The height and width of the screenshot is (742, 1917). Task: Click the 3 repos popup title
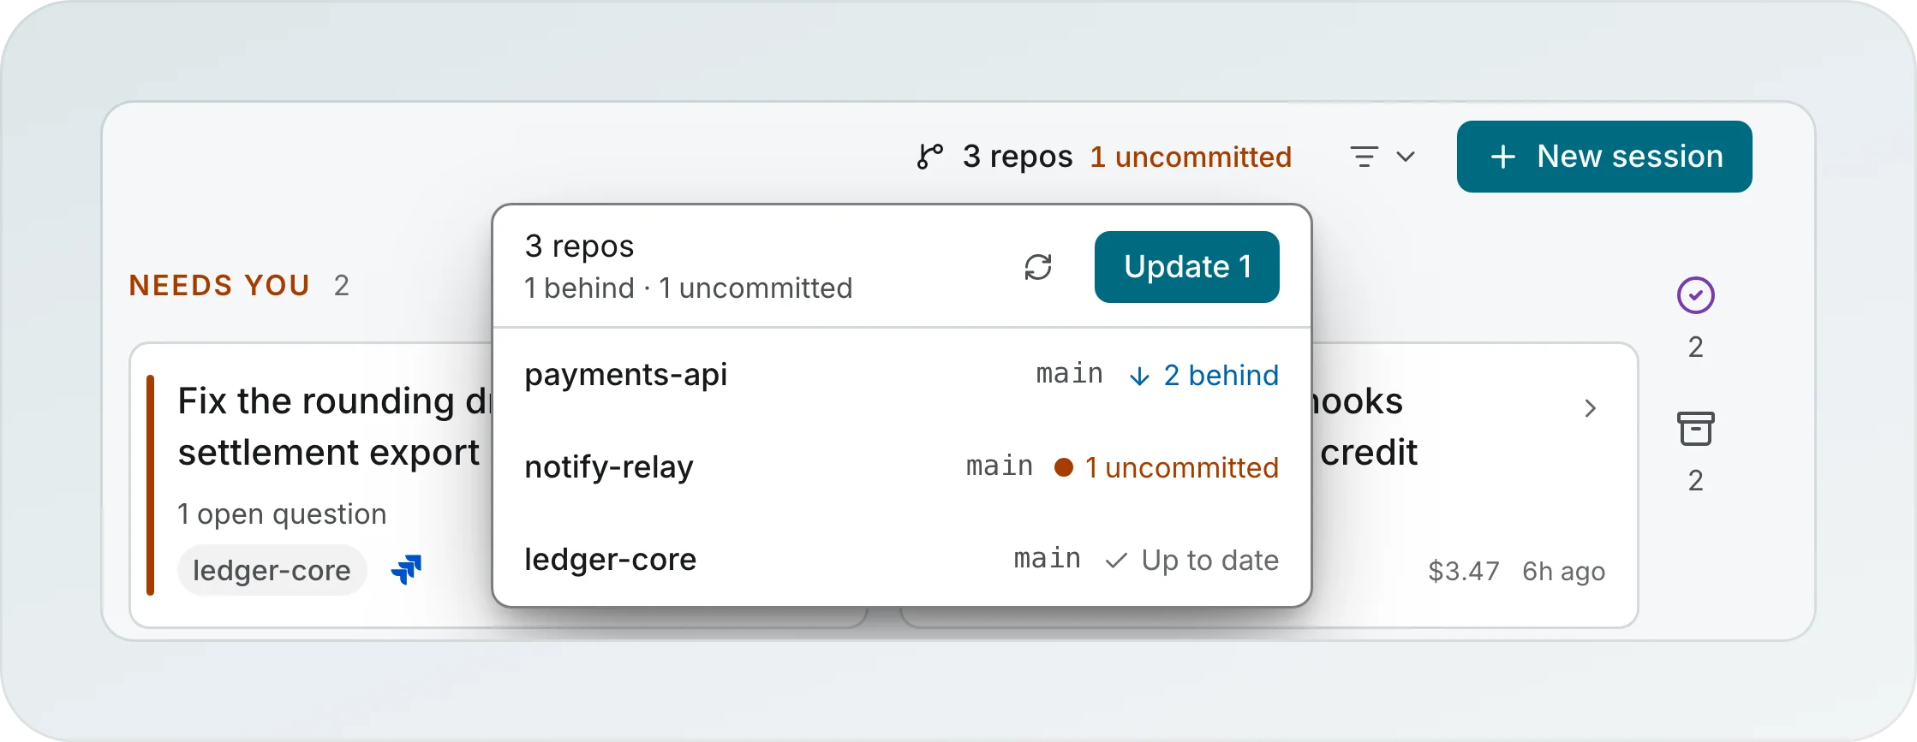pyautogui.click(x=579, y=246)
